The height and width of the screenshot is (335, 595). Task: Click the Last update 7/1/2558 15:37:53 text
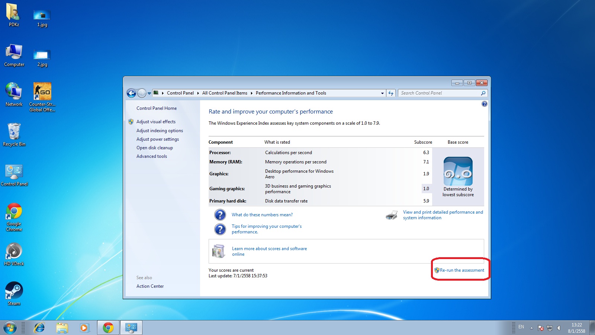[x=238, y=276]
